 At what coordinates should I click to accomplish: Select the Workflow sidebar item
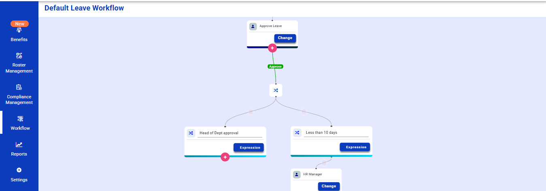[20, 123]
